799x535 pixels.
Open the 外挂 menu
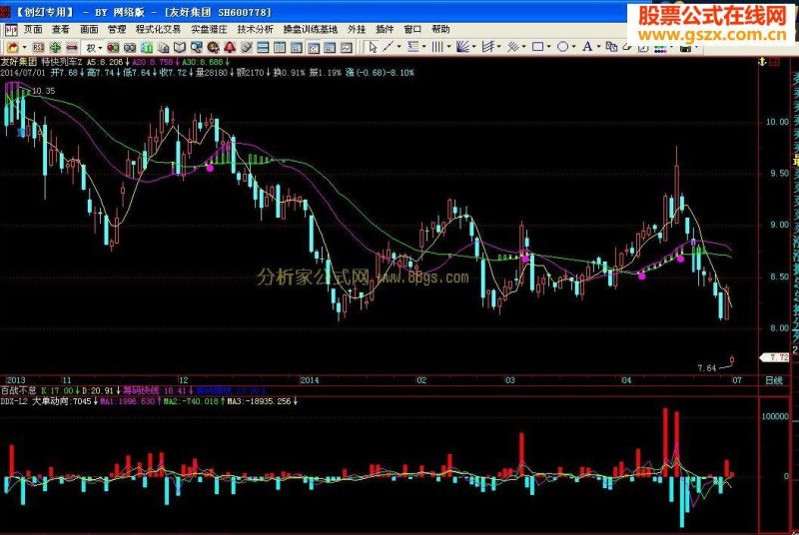point(357,30)
